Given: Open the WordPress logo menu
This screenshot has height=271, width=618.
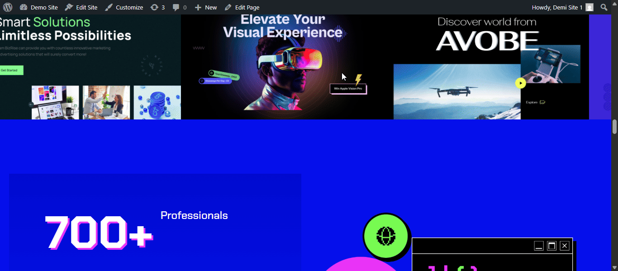Looking at the screenshot, I should [8, 7].
